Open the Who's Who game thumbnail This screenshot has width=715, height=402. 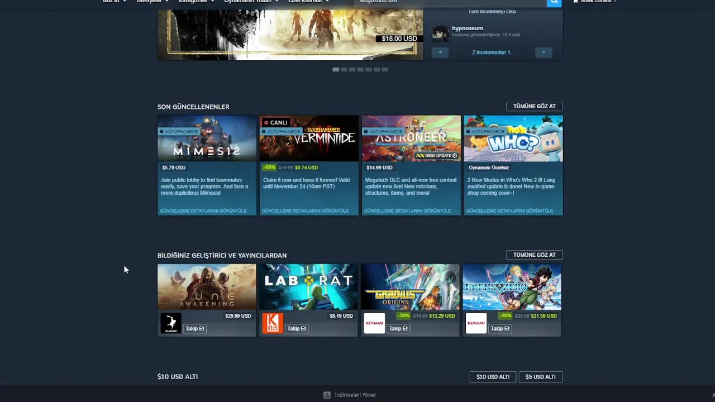513,138
